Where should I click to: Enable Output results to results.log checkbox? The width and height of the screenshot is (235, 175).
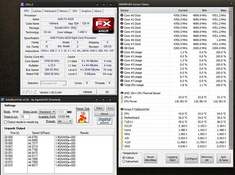[x=6, y=122]
